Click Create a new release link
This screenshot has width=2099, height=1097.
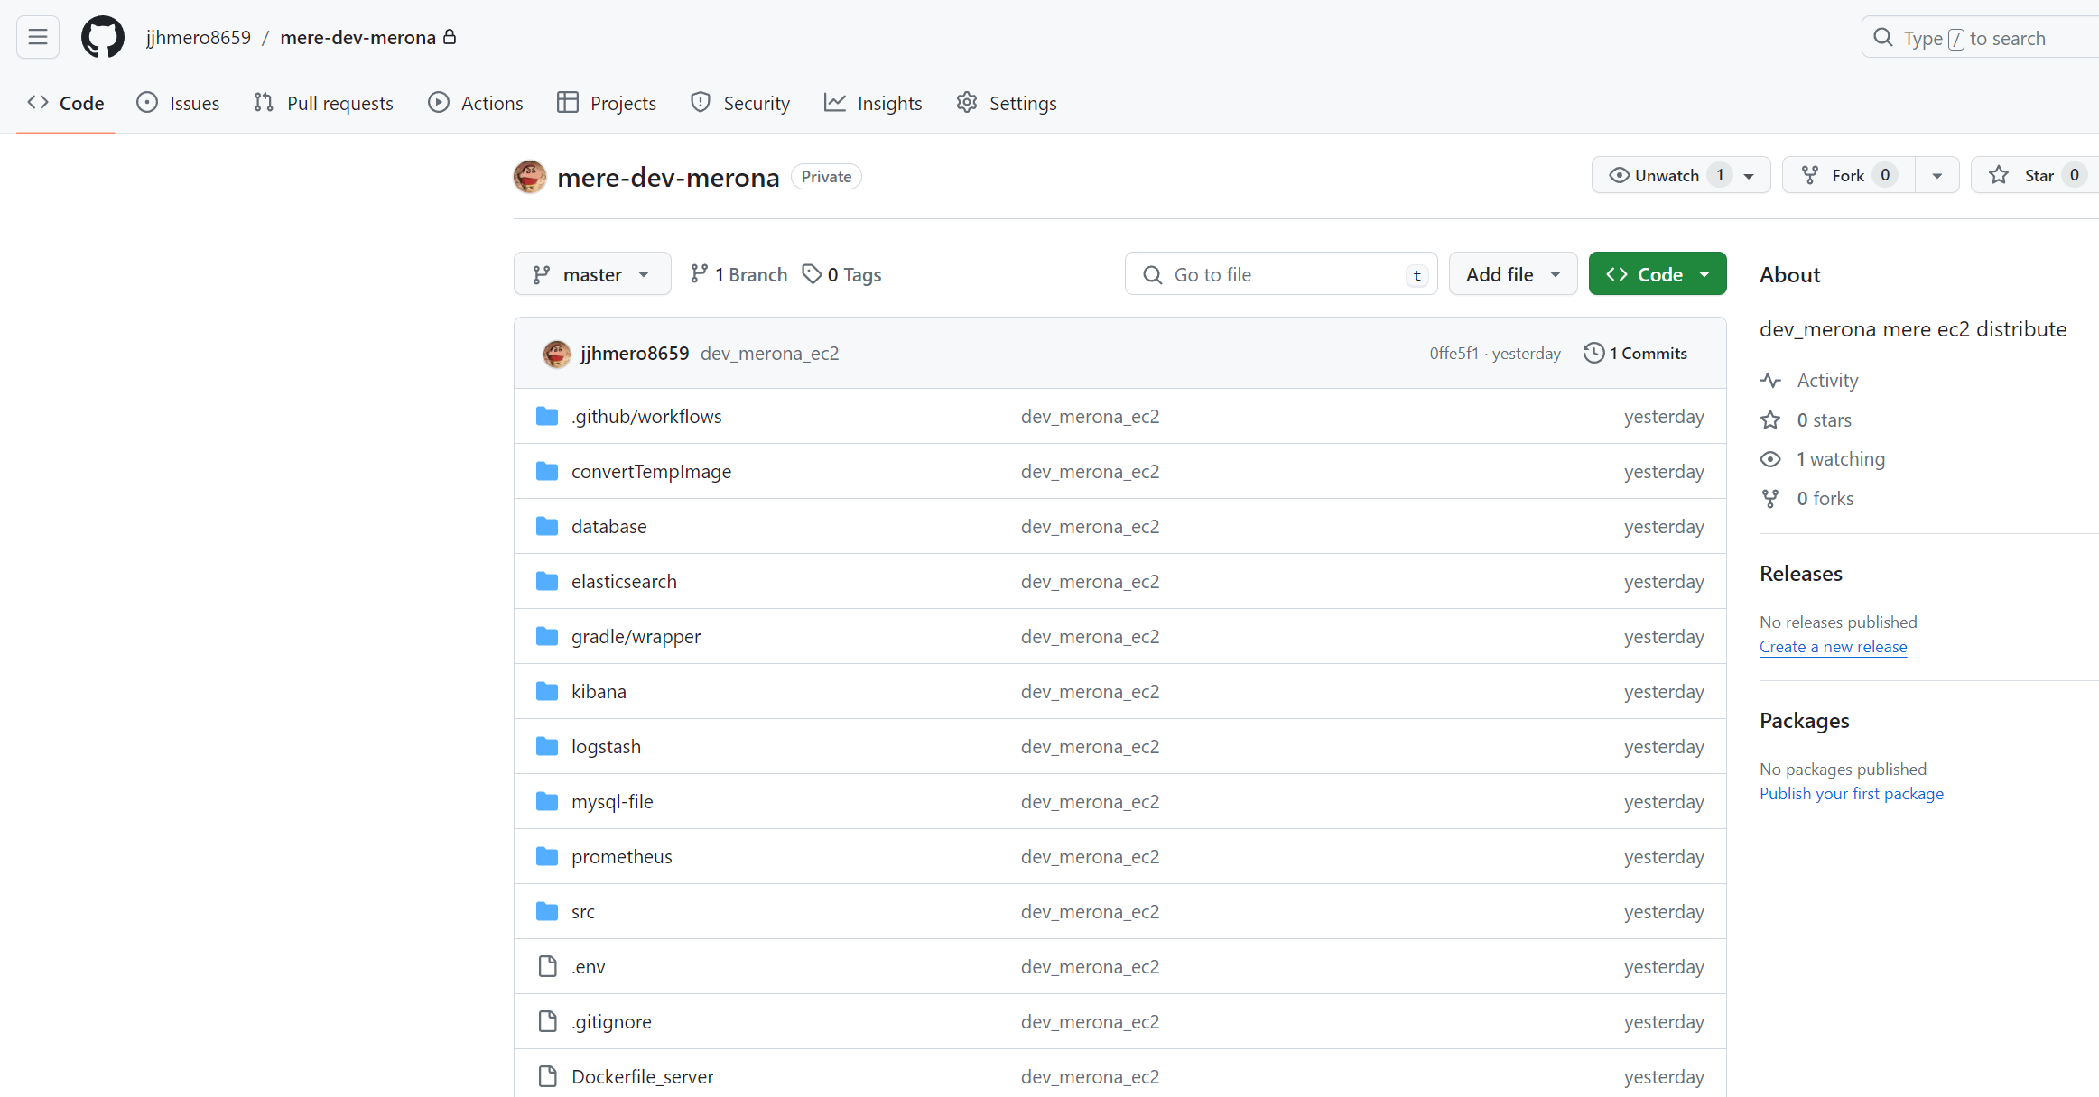(x=1833, y=647)
